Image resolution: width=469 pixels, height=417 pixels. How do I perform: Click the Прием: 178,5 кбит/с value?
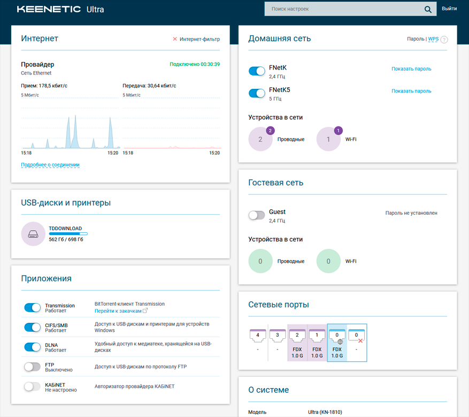click(x=44, y=86)
